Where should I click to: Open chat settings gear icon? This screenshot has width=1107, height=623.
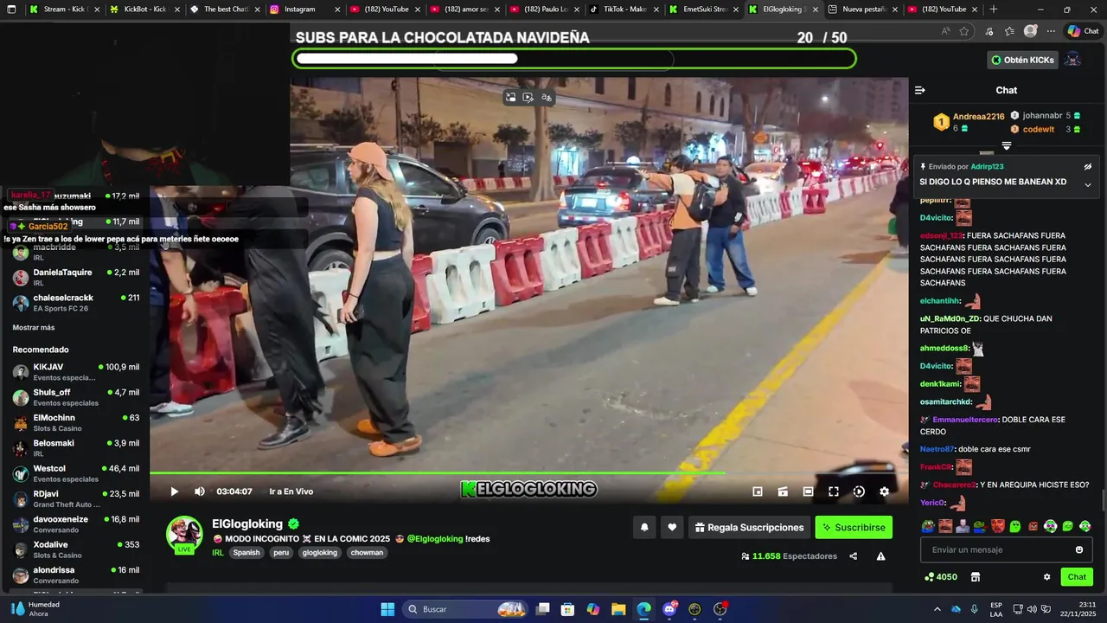coord(1046,577)
